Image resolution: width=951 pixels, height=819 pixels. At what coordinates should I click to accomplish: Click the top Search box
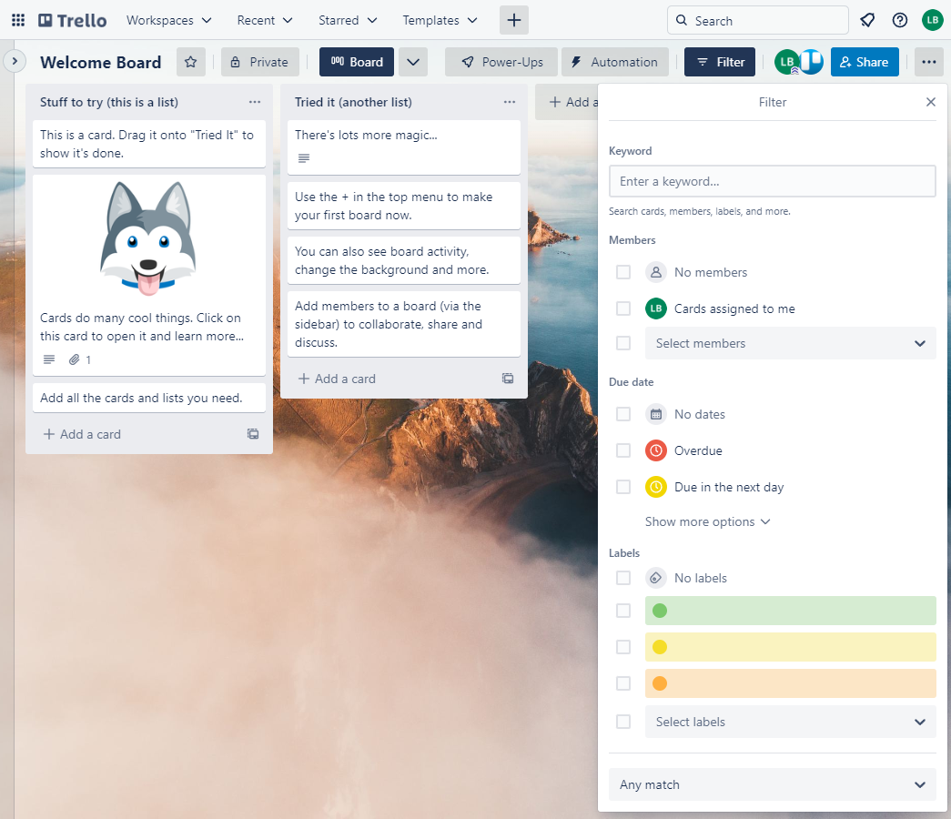click(757, 20)
